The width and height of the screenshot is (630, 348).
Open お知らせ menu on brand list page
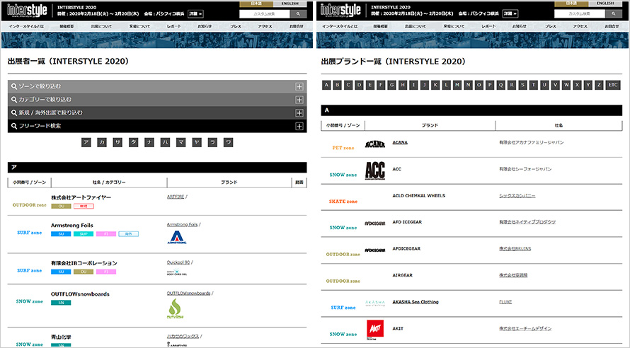point(519,26)
